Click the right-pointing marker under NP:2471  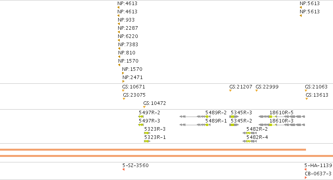click(x=123, y=81)
